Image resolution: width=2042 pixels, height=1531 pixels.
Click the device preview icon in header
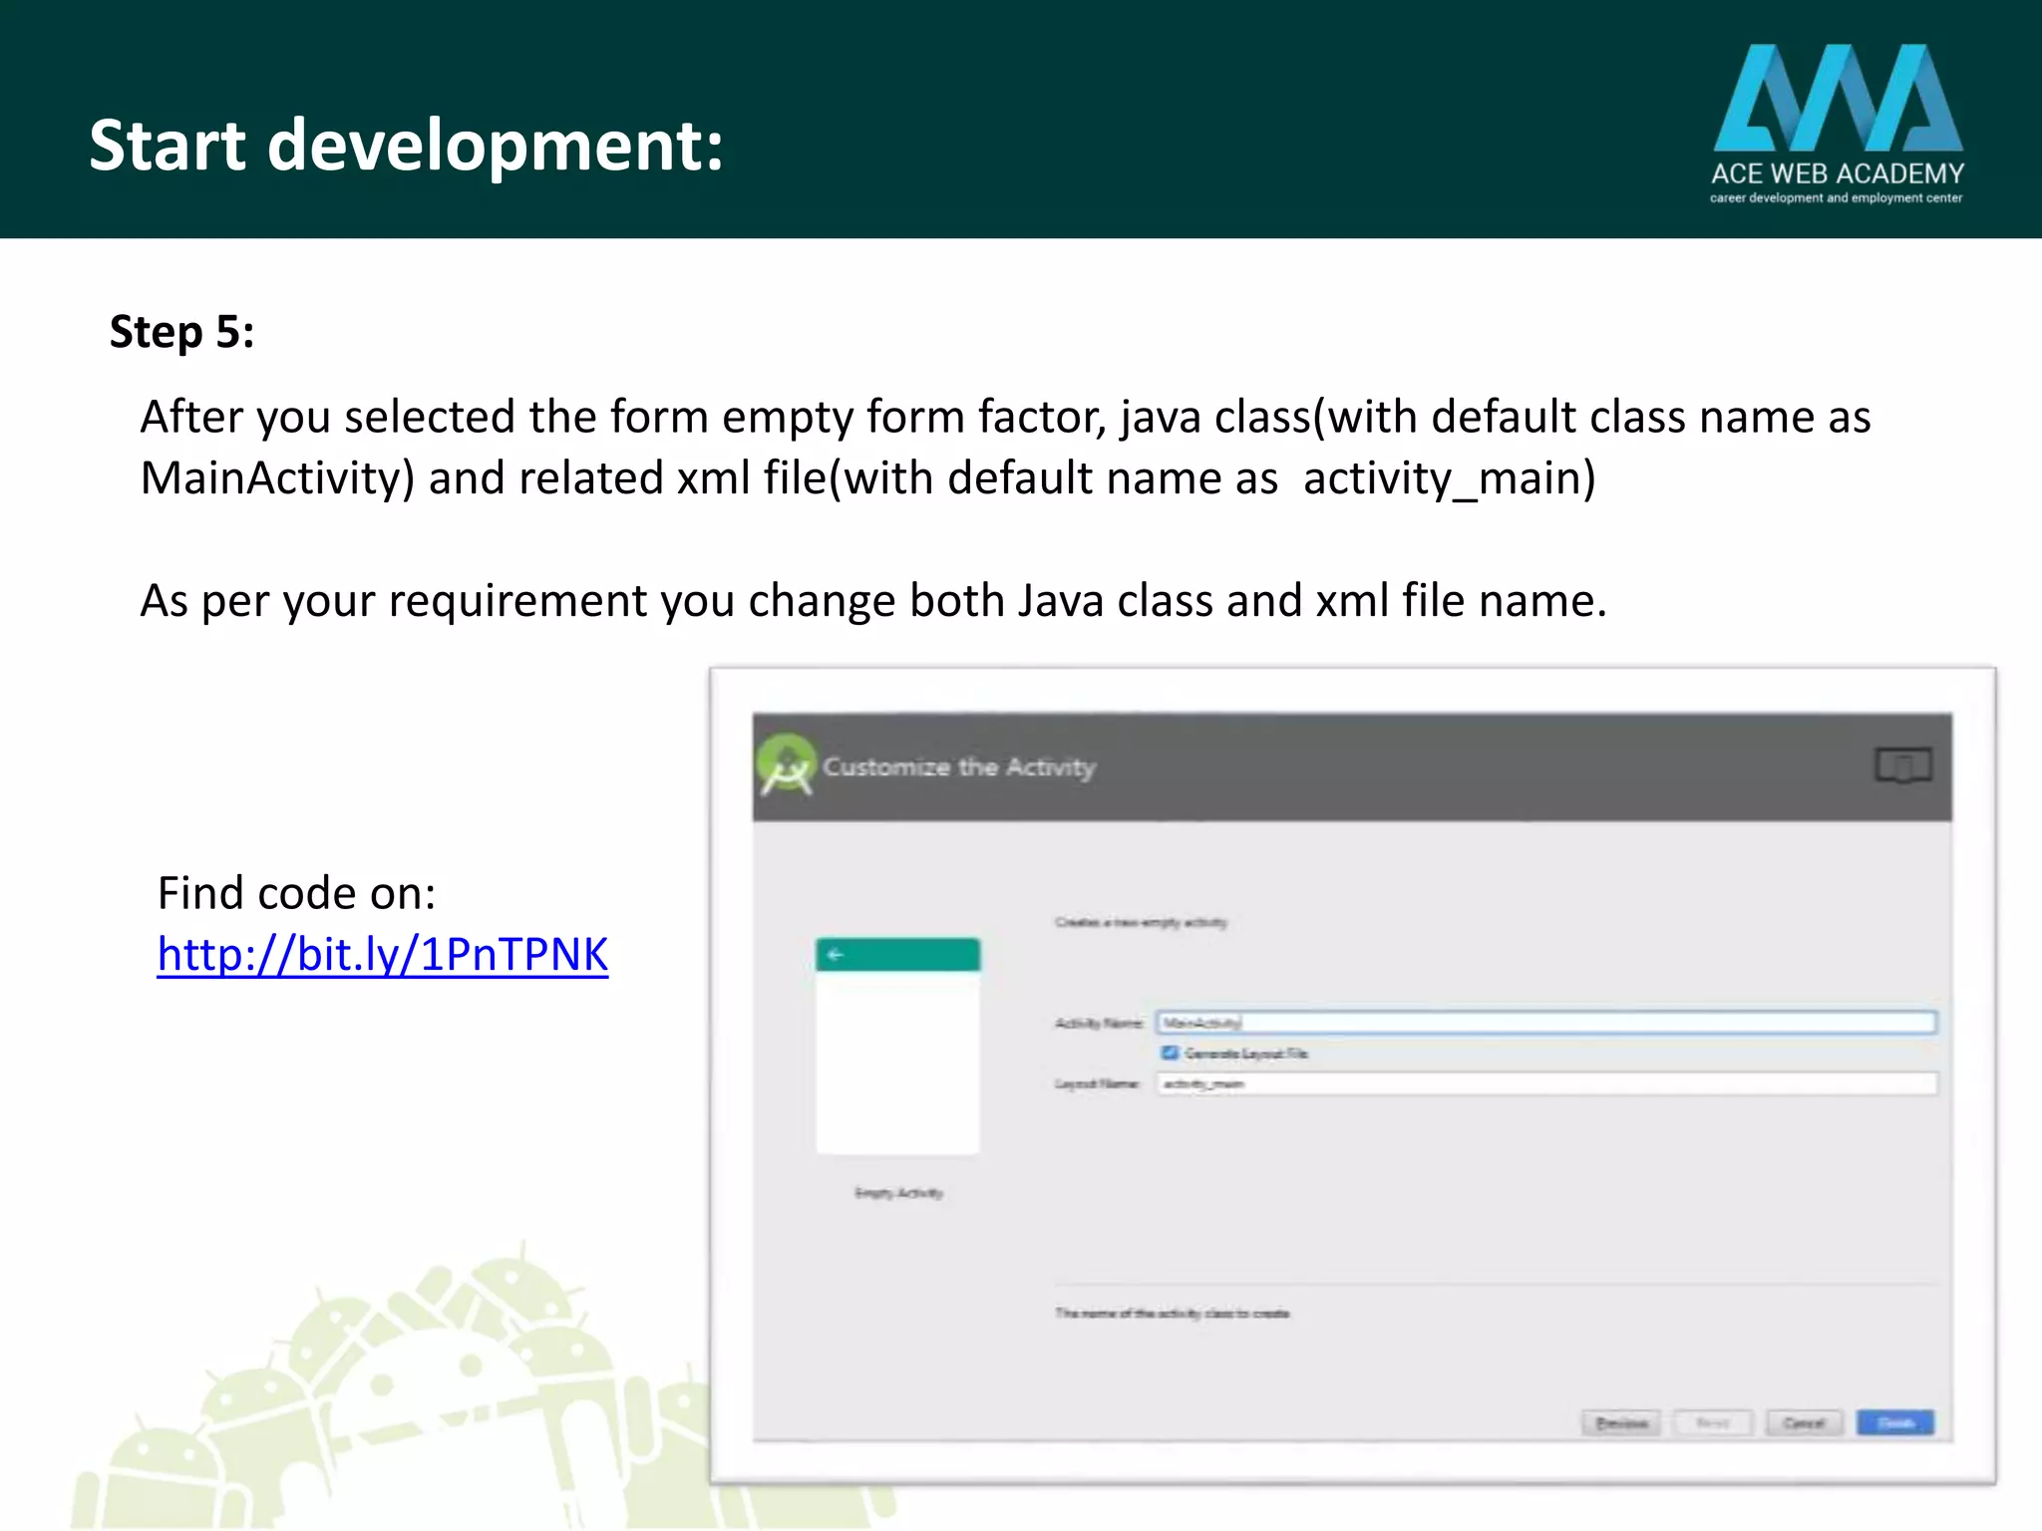tap(1903, 765)
